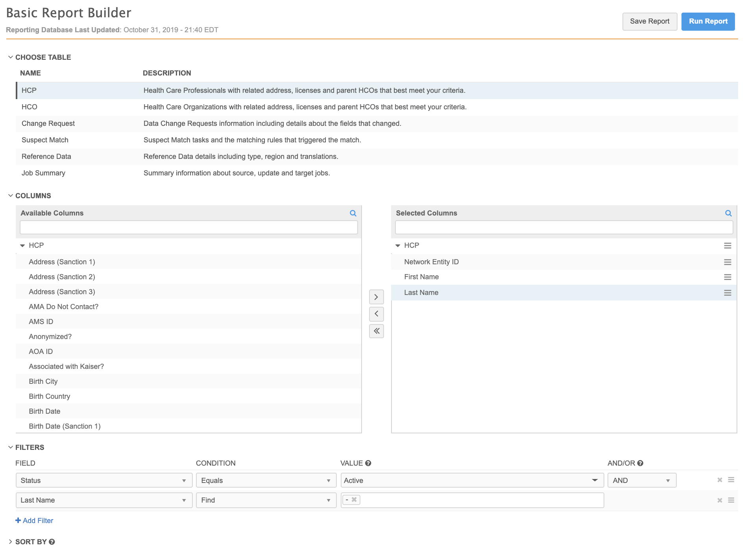Open the Status field dropdown

[x=104, y=481]
